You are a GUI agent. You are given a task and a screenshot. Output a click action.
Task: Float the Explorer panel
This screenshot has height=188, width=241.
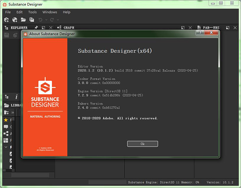click(43, 28)
